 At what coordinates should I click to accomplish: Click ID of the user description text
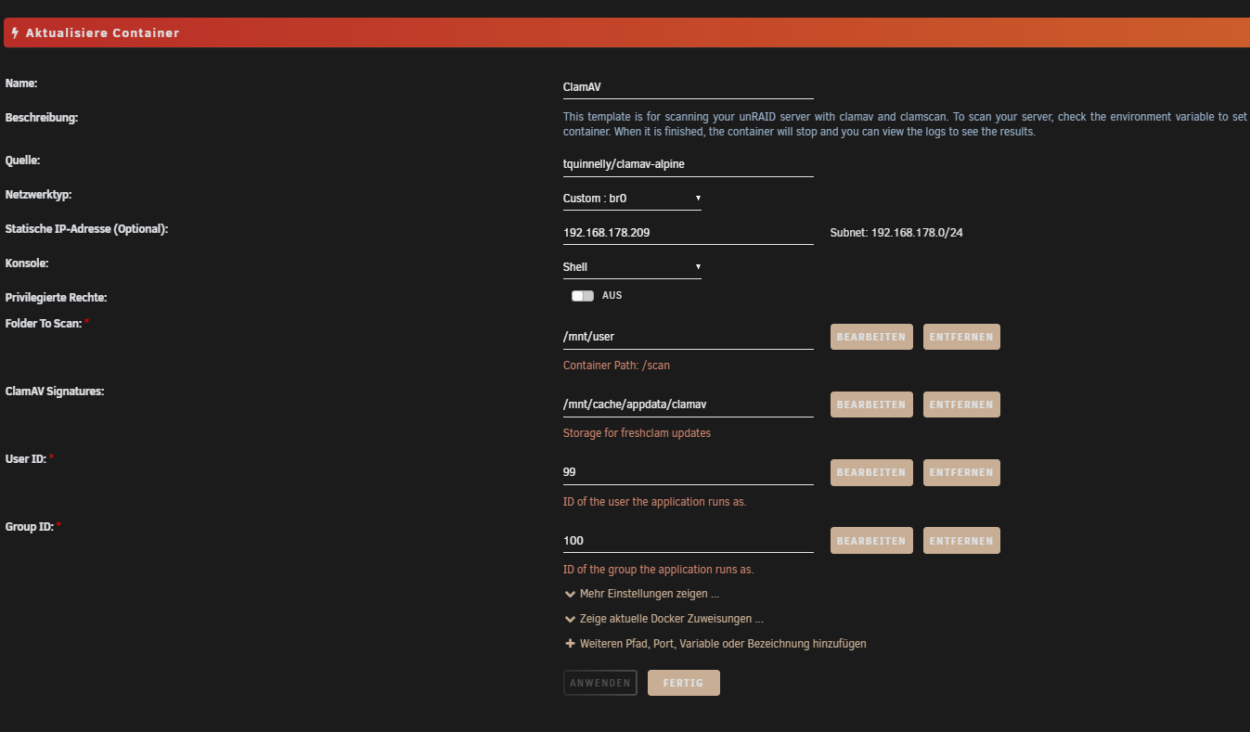click(x=655, y=502)
